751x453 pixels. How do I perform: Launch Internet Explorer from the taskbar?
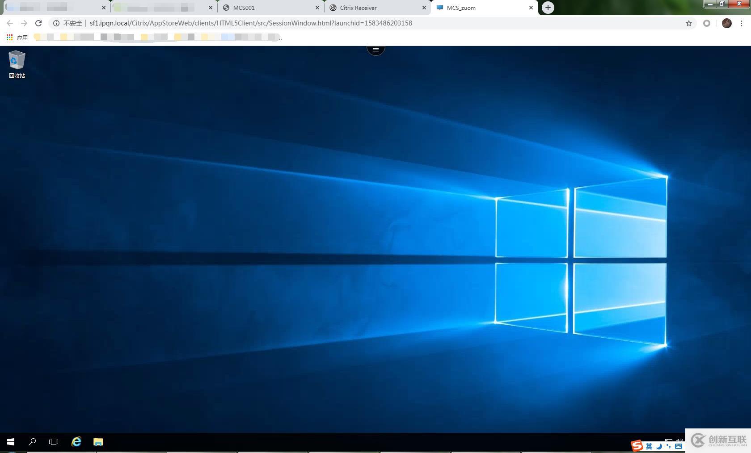(x=76, y=442)
